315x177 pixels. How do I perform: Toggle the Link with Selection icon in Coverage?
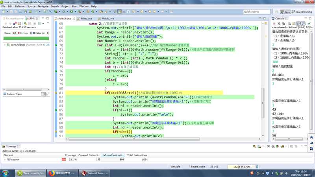click(x=296, y=146)
